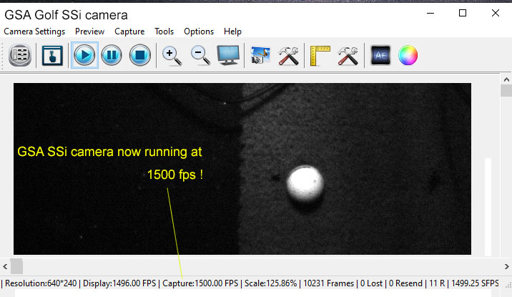The image size is (512, 297).
Task: Click the horizontal scrollbar thumb
Action: (16, 267)
